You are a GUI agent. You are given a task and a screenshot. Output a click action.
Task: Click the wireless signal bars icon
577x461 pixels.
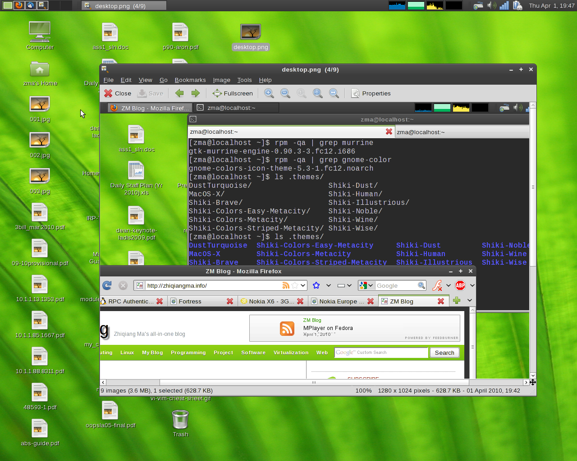click(x=504, y=5)
